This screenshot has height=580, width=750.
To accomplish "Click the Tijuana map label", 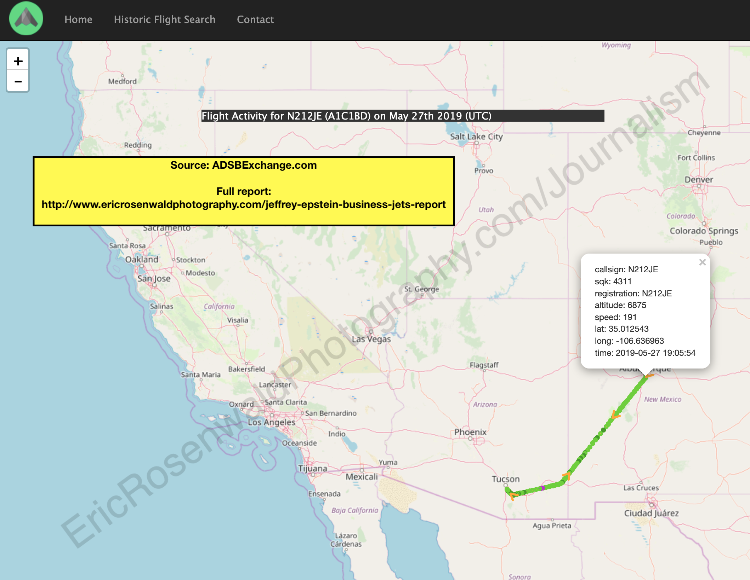I will pyautogui.click(x=313, y=469).
